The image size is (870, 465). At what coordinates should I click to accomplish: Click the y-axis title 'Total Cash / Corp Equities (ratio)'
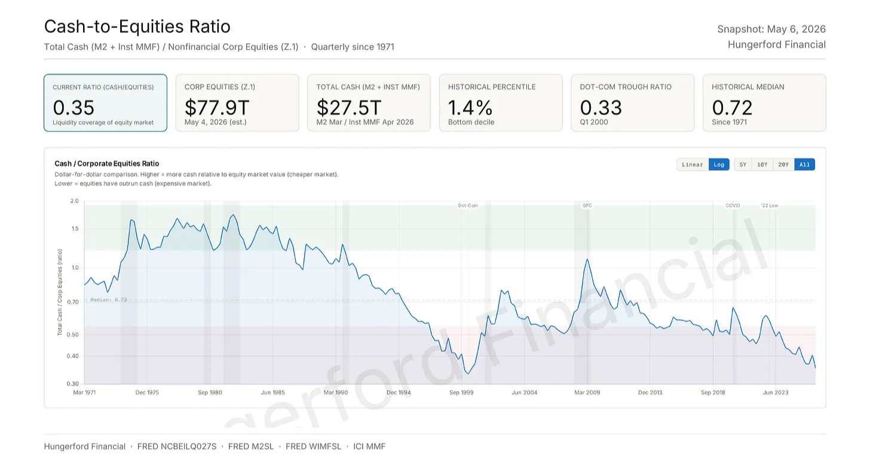60,292
